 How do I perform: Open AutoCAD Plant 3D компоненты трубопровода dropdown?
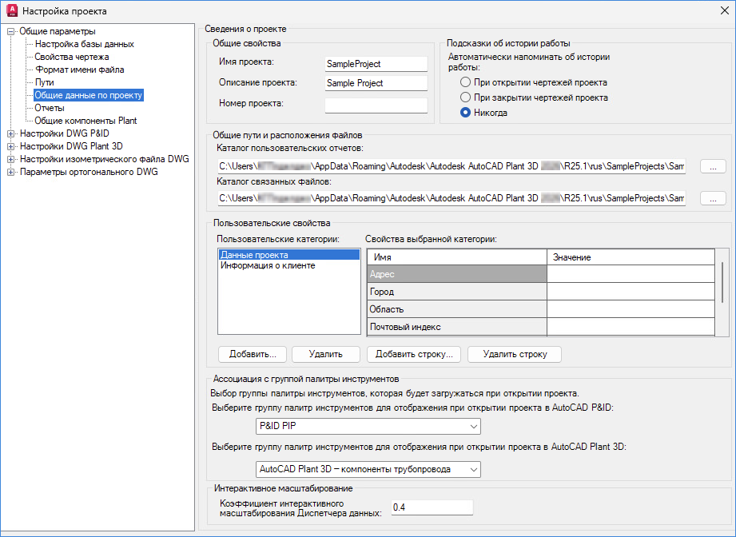[x=368, y=469]
